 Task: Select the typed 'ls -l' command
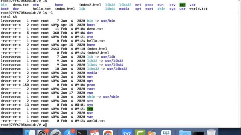(x=48, y=13)
